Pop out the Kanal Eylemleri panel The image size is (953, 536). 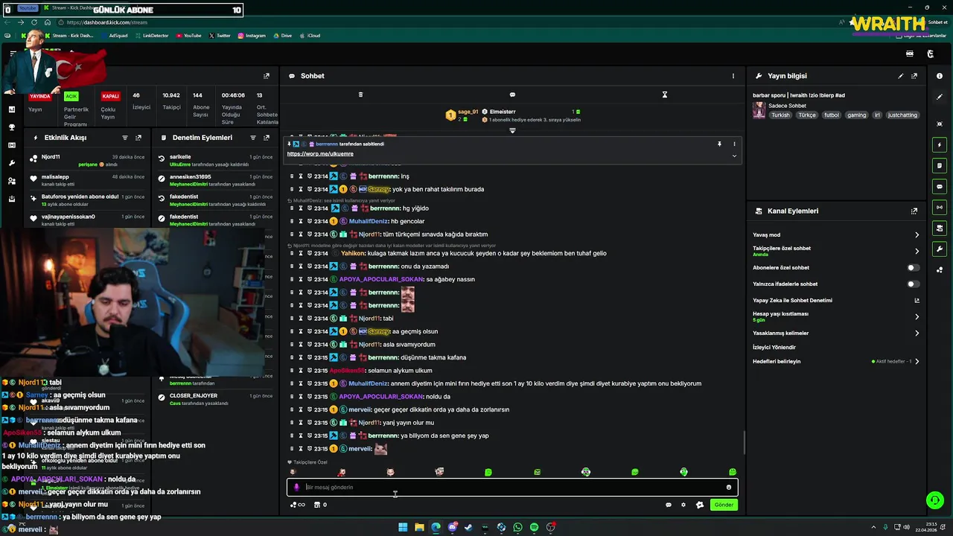pyautogui.click(x=914, y=211)
